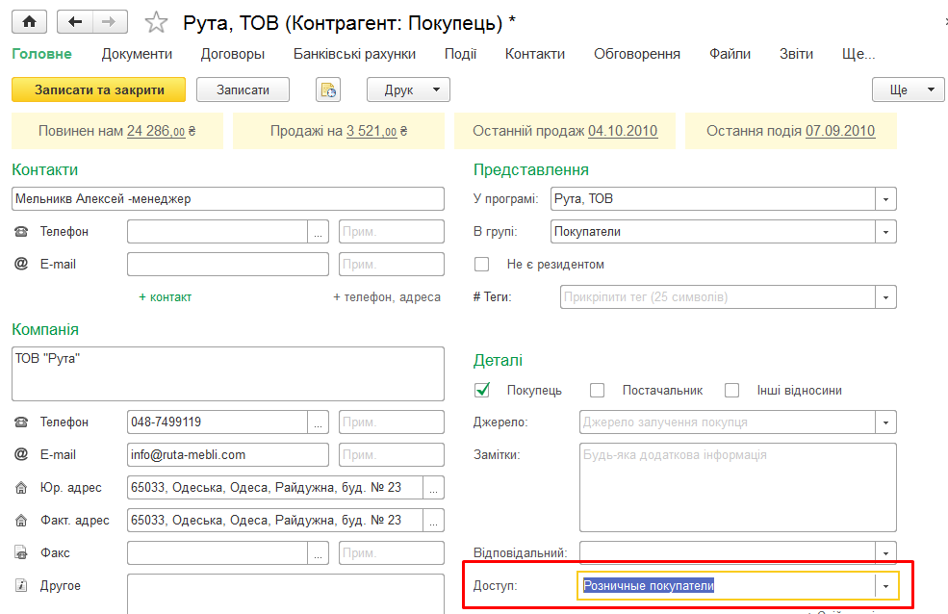Expand the Теги dropdown arrow

click(x=885, y=297)
